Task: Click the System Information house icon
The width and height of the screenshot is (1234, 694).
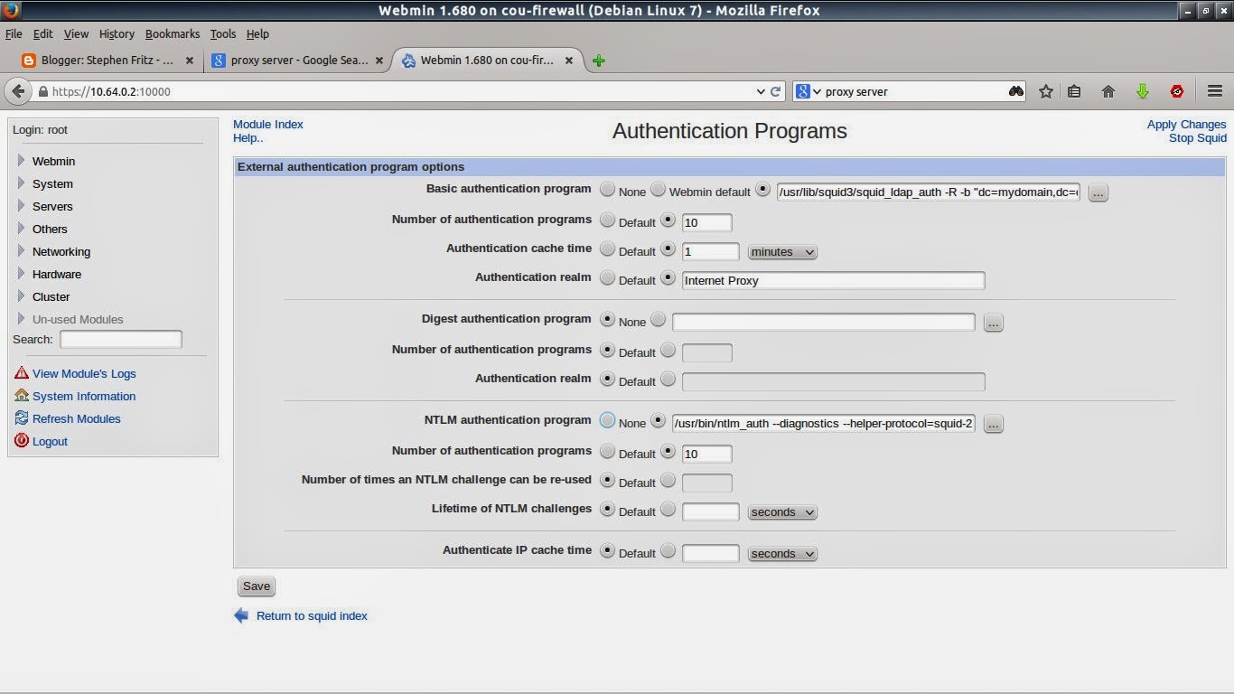Action: [x=22, y=395]
